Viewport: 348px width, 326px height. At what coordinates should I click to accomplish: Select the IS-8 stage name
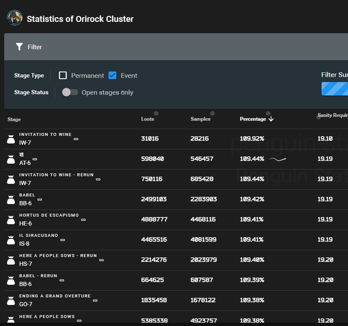[x=24, y=244]
